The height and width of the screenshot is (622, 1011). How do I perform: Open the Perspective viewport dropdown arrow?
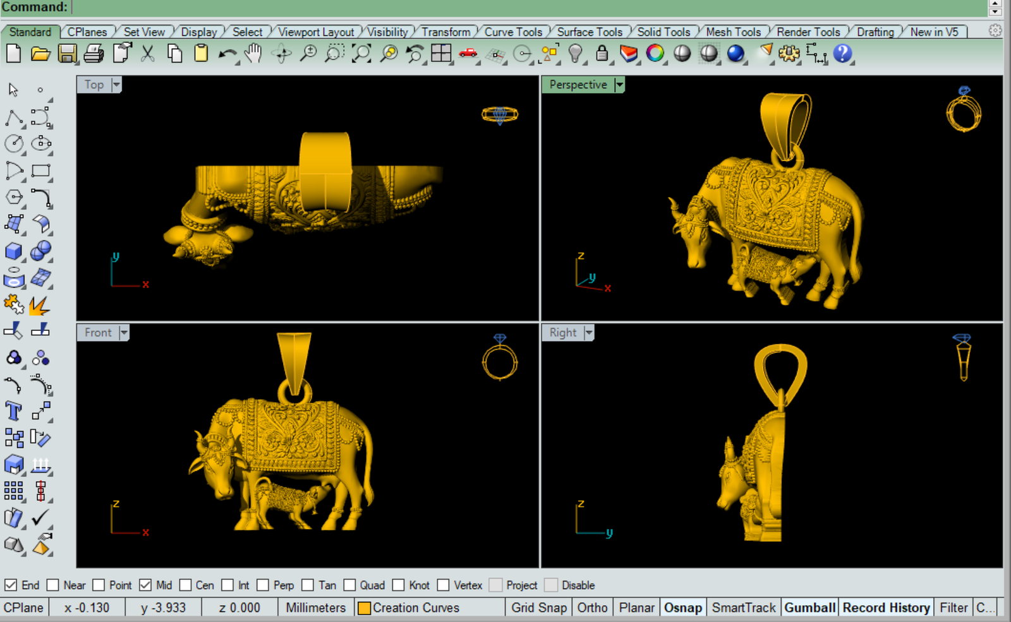[x=619, y=85]
